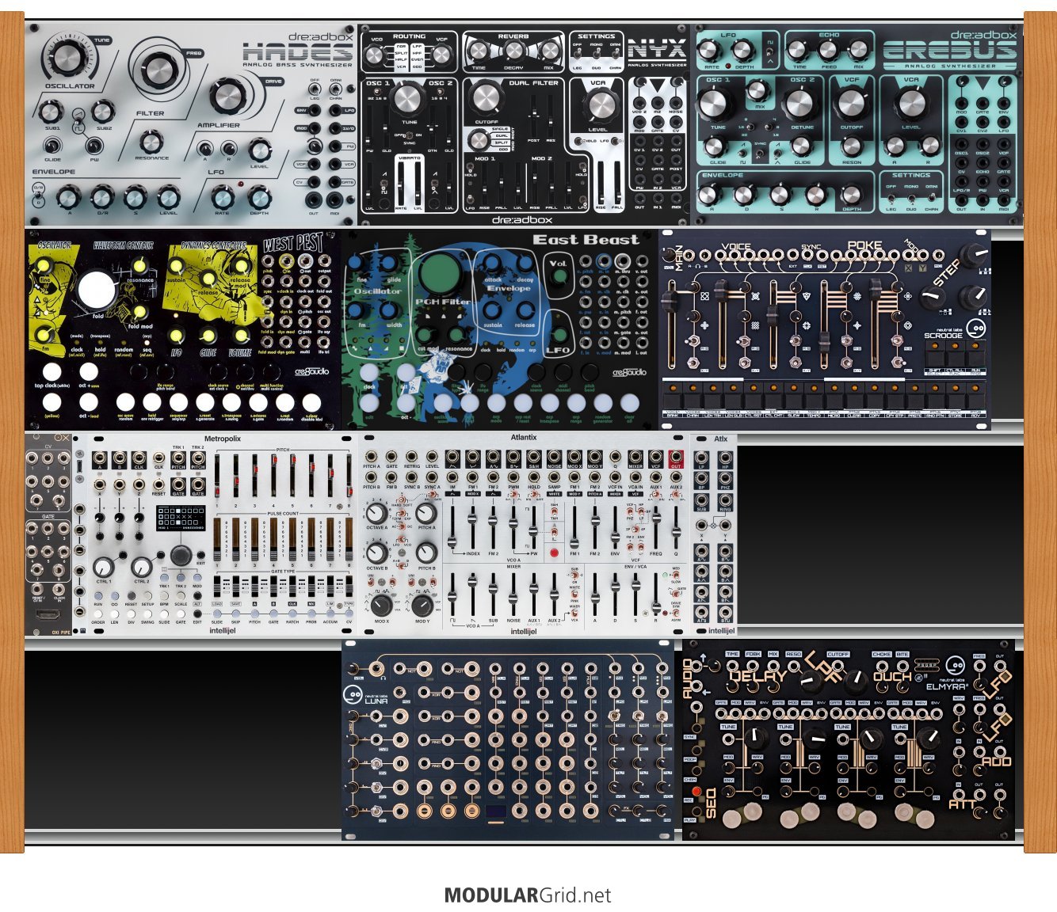Click the East Beast Vol knob

[x=559, y=277]
